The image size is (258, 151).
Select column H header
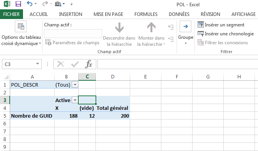pos(239,77)
